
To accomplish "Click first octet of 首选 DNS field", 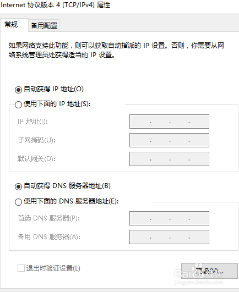I will [140, 218].
